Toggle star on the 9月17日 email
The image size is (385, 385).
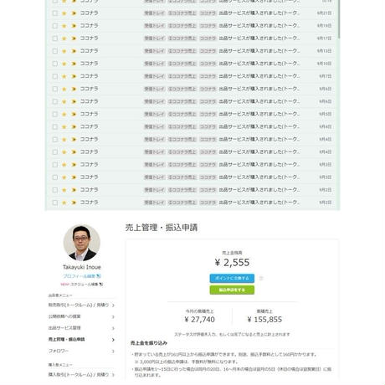[x=64, y=38]
